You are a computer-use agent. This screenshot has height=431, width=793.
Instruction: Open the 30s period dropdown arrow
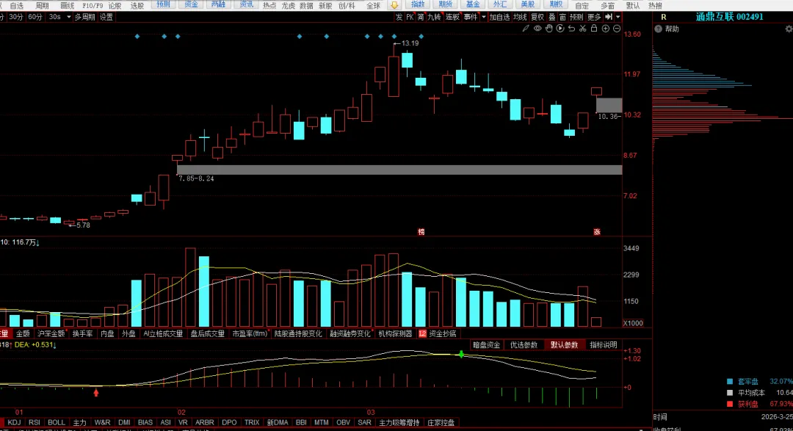tap(69, 17)
